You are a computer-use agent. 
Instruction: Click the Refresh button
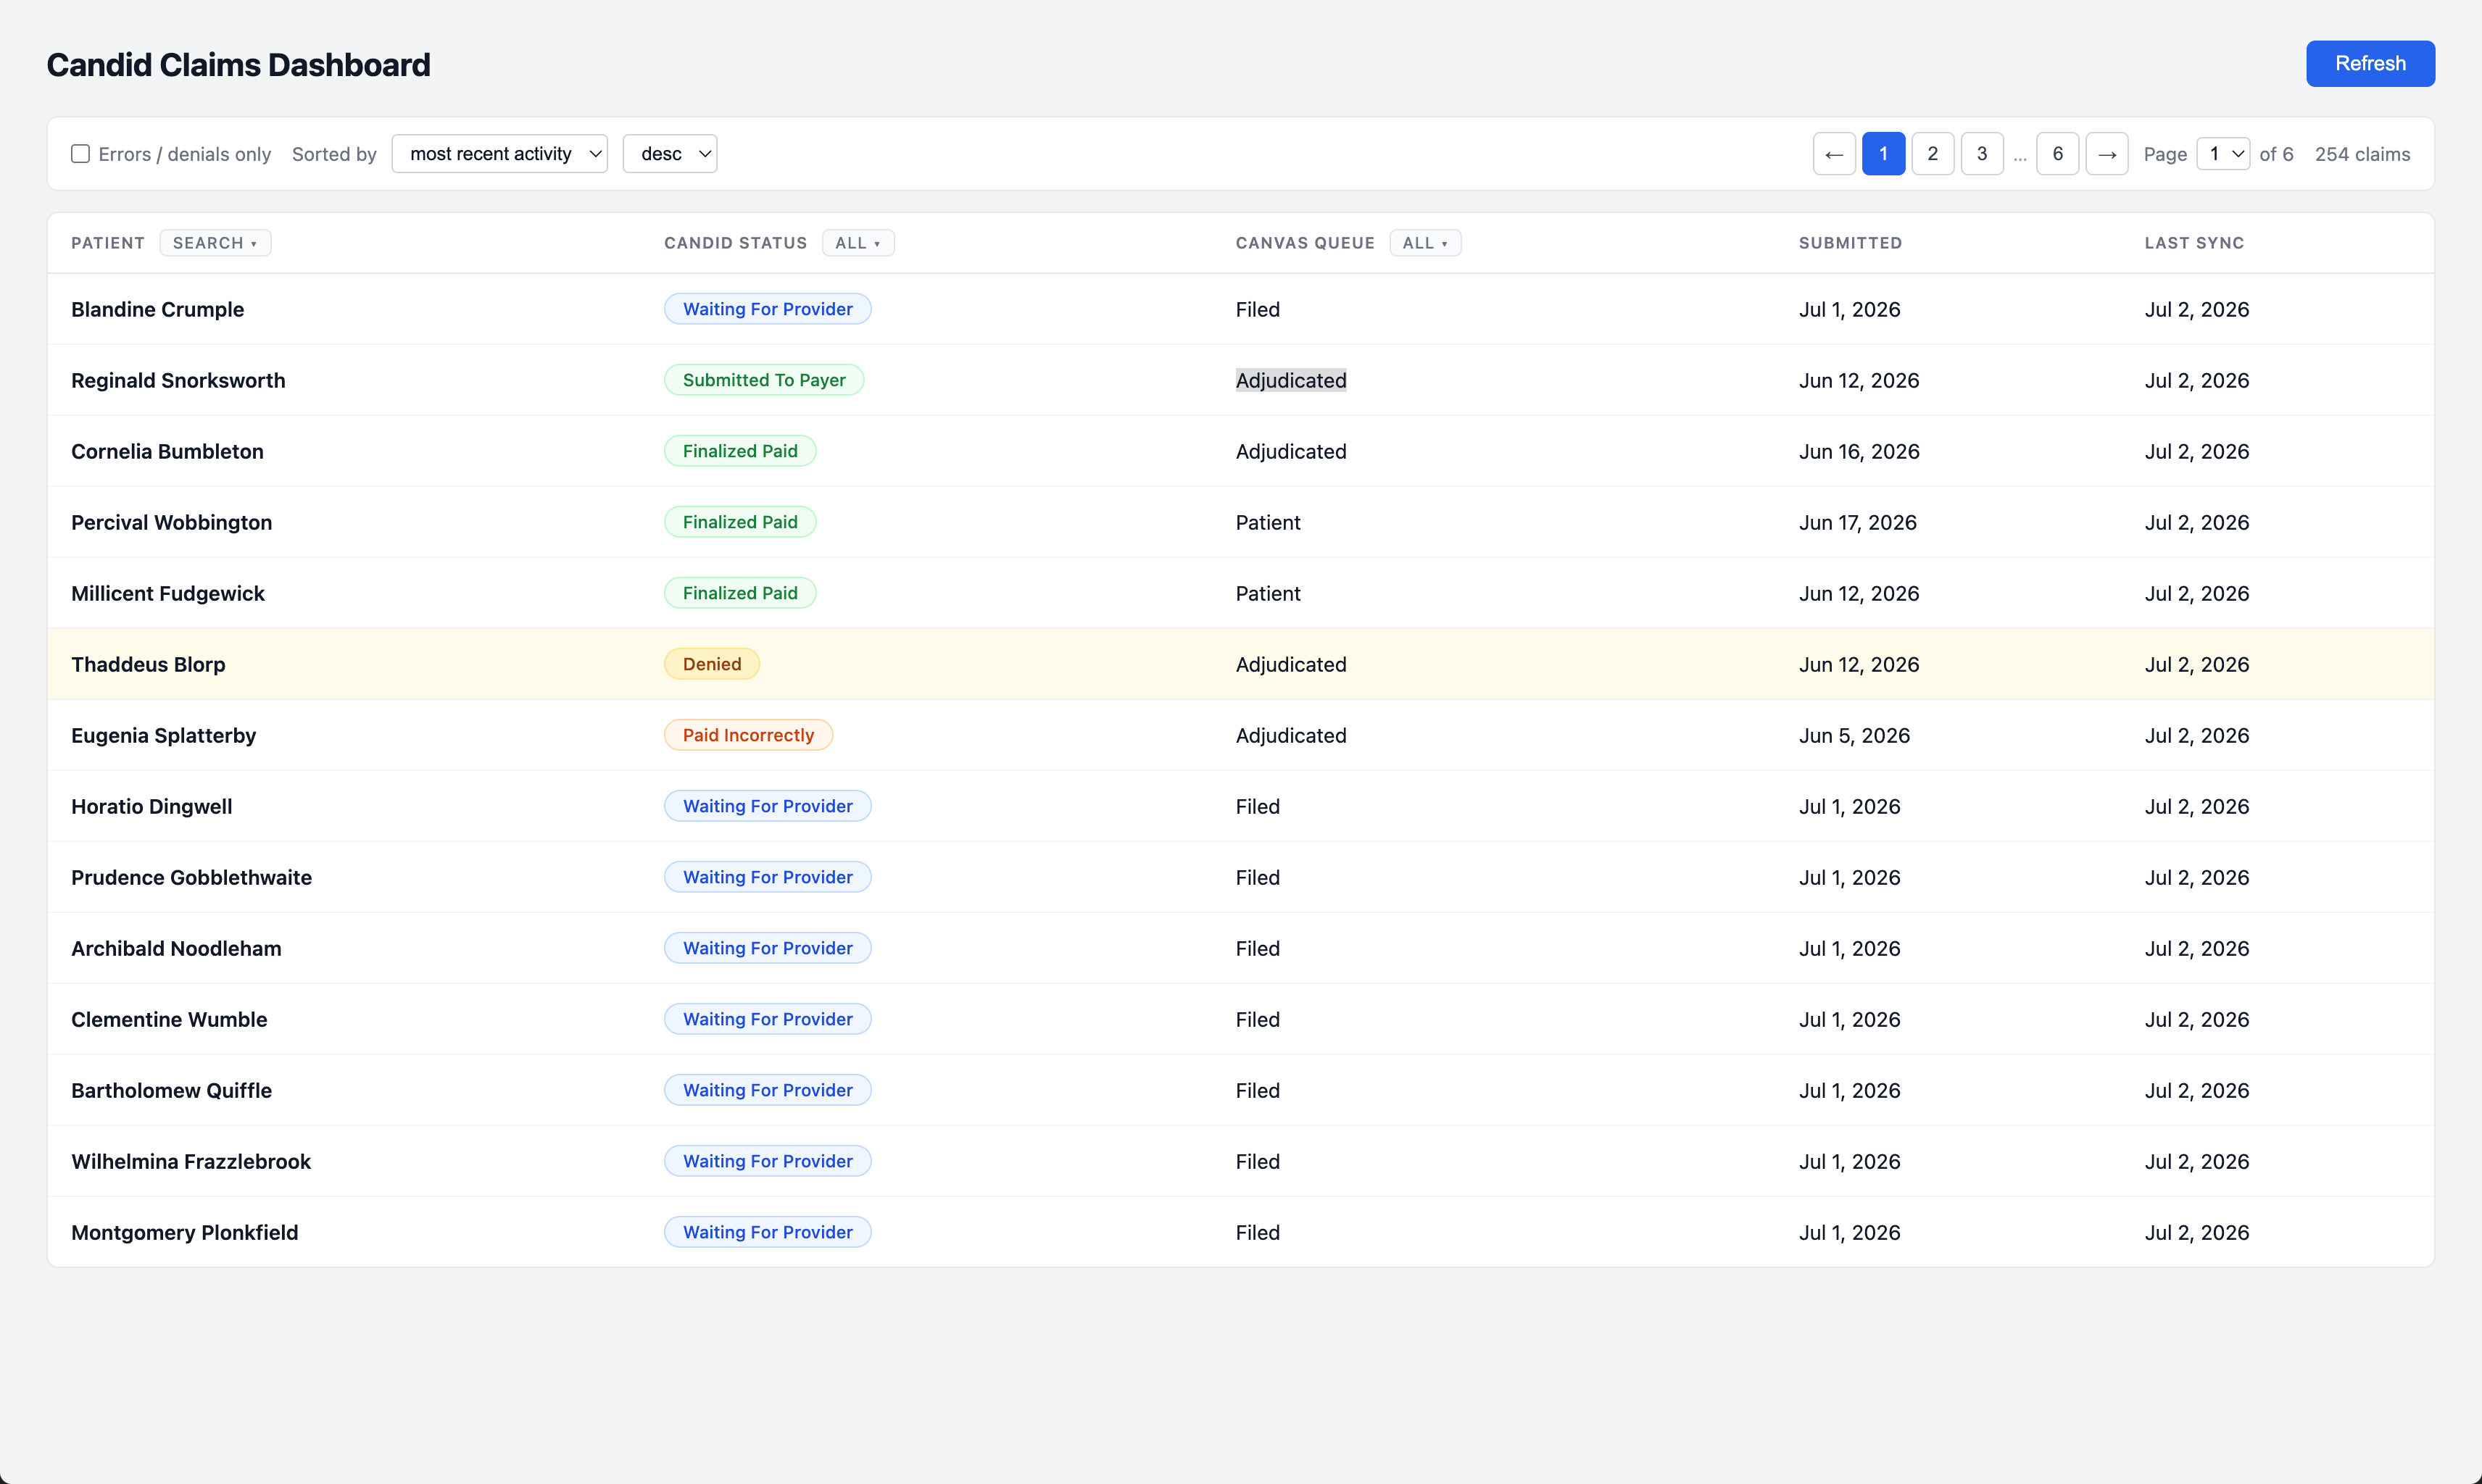2370,63
